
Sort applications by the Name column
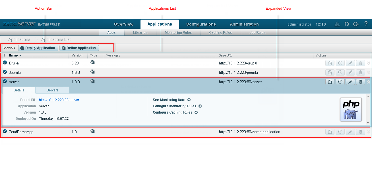click(13, 55)
